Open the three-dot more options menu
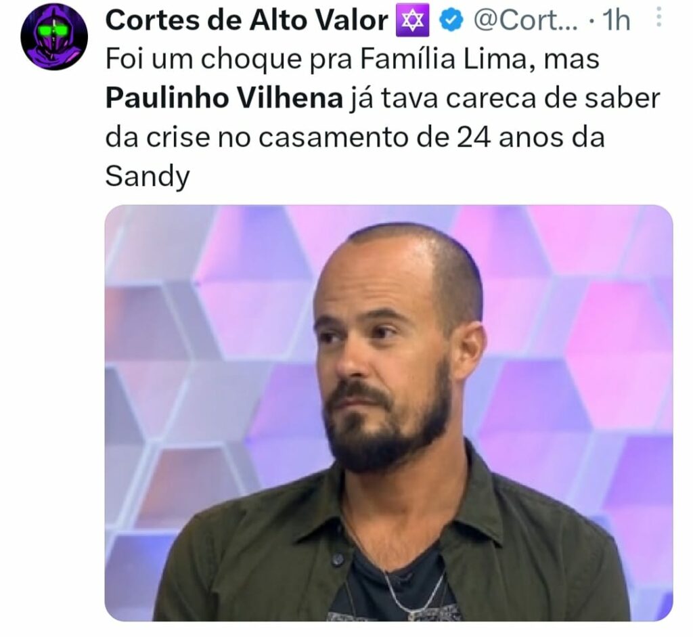 click(658, 17)
